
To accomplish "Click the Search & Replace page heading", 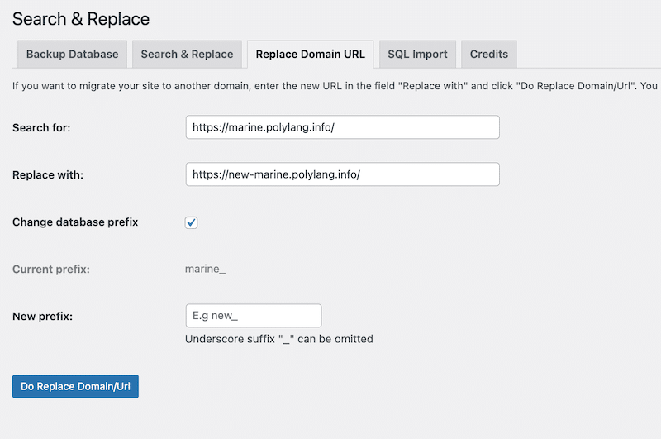I will tap(81, 19).
